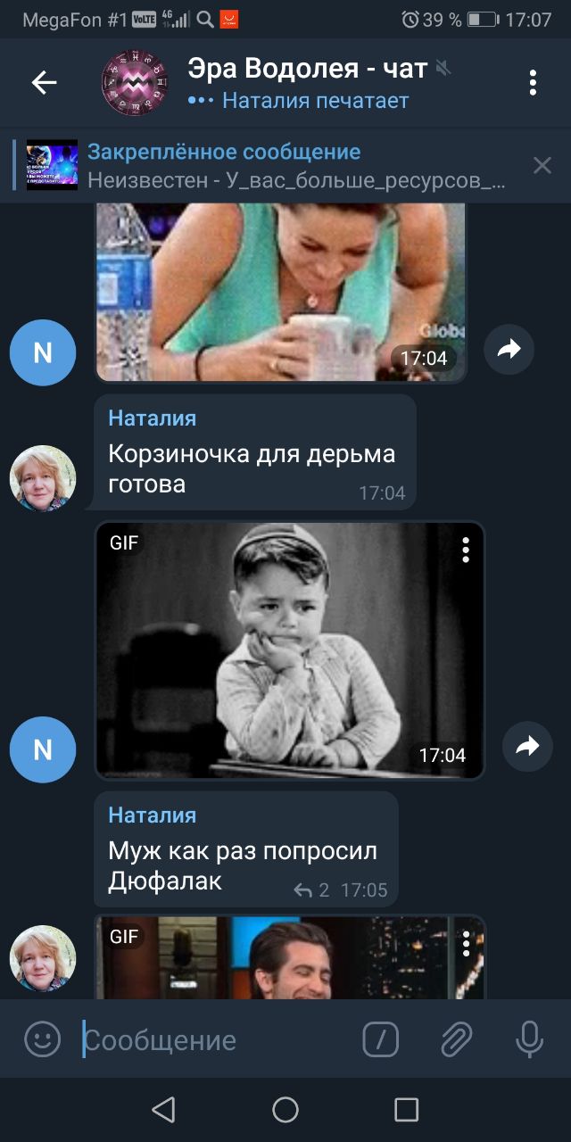Open bot commands slash icon
Screen dimensions: 571x1142
(381, 1039)
